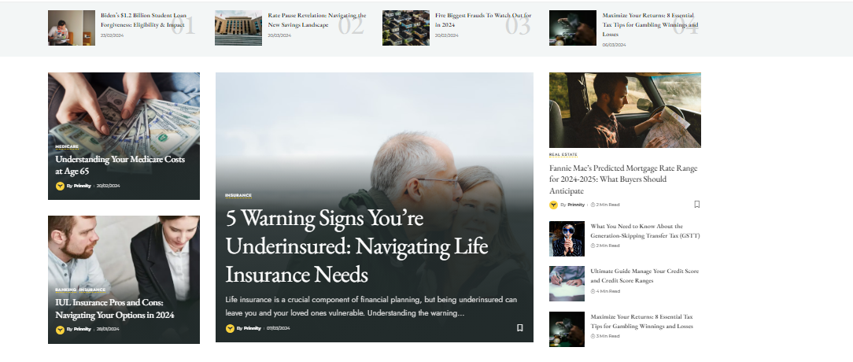
Task: Open Biden's Student Loan Forgiveness headline
Action: (x=142, y=20)
